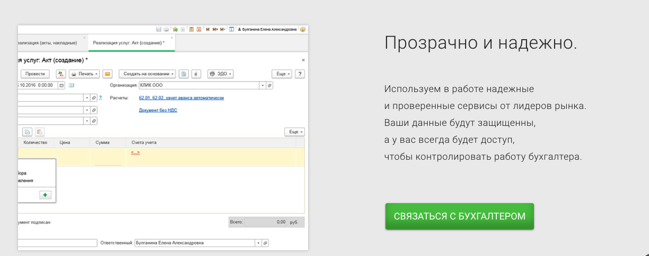Open the Документ без НДС link

click(x=157, y=110)
